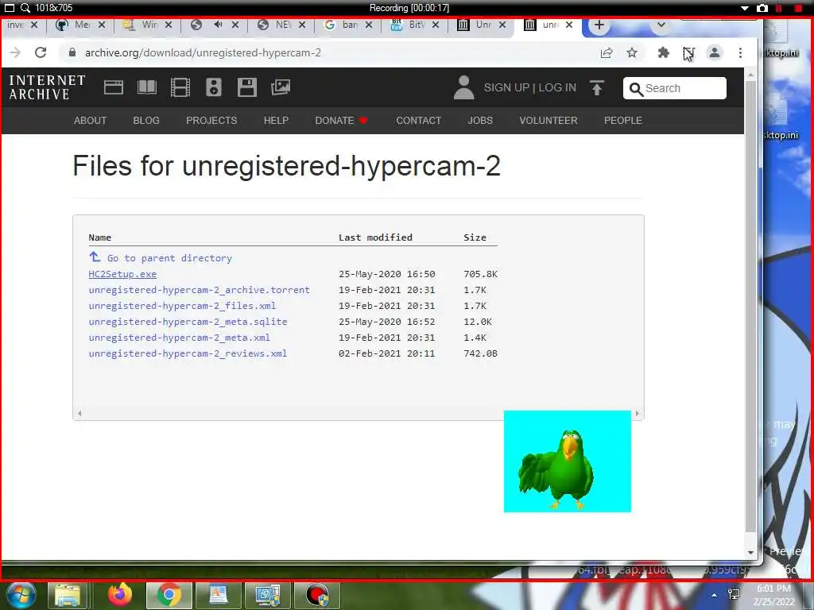Bookmark this page with star icon
Image resolution: width=814 pixels, height=610 pixels.
pyautogui.click(x=632, y=52)
